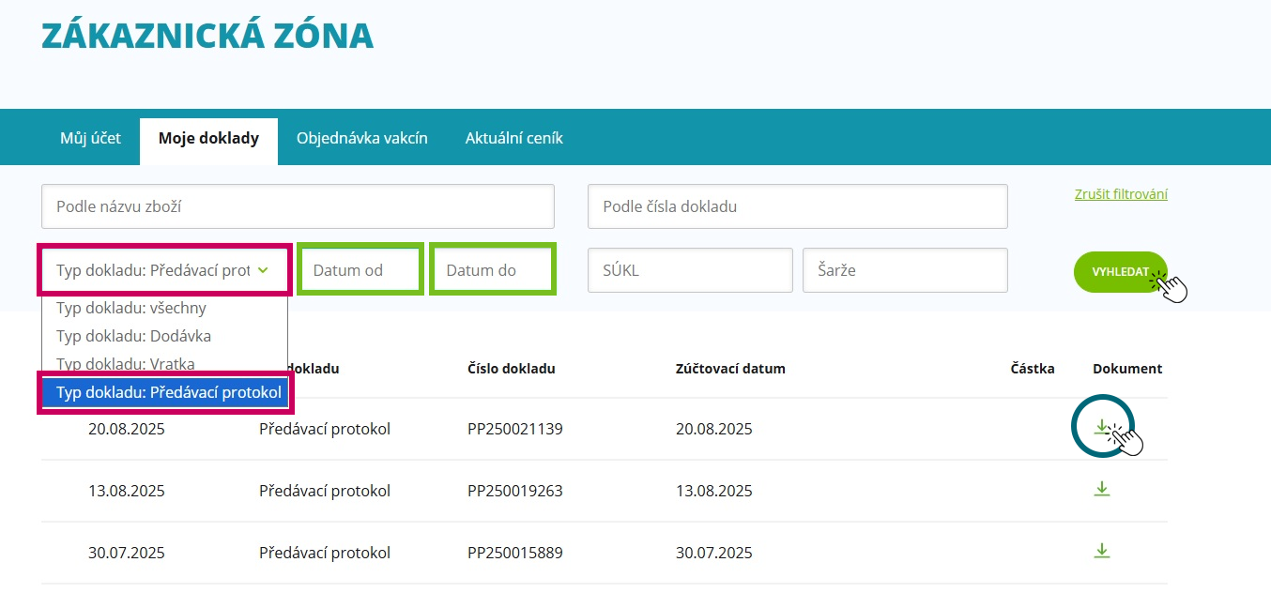Click the Datum od field
The width and height of the screenshot is (1271, 608).
tap(360, 270)
